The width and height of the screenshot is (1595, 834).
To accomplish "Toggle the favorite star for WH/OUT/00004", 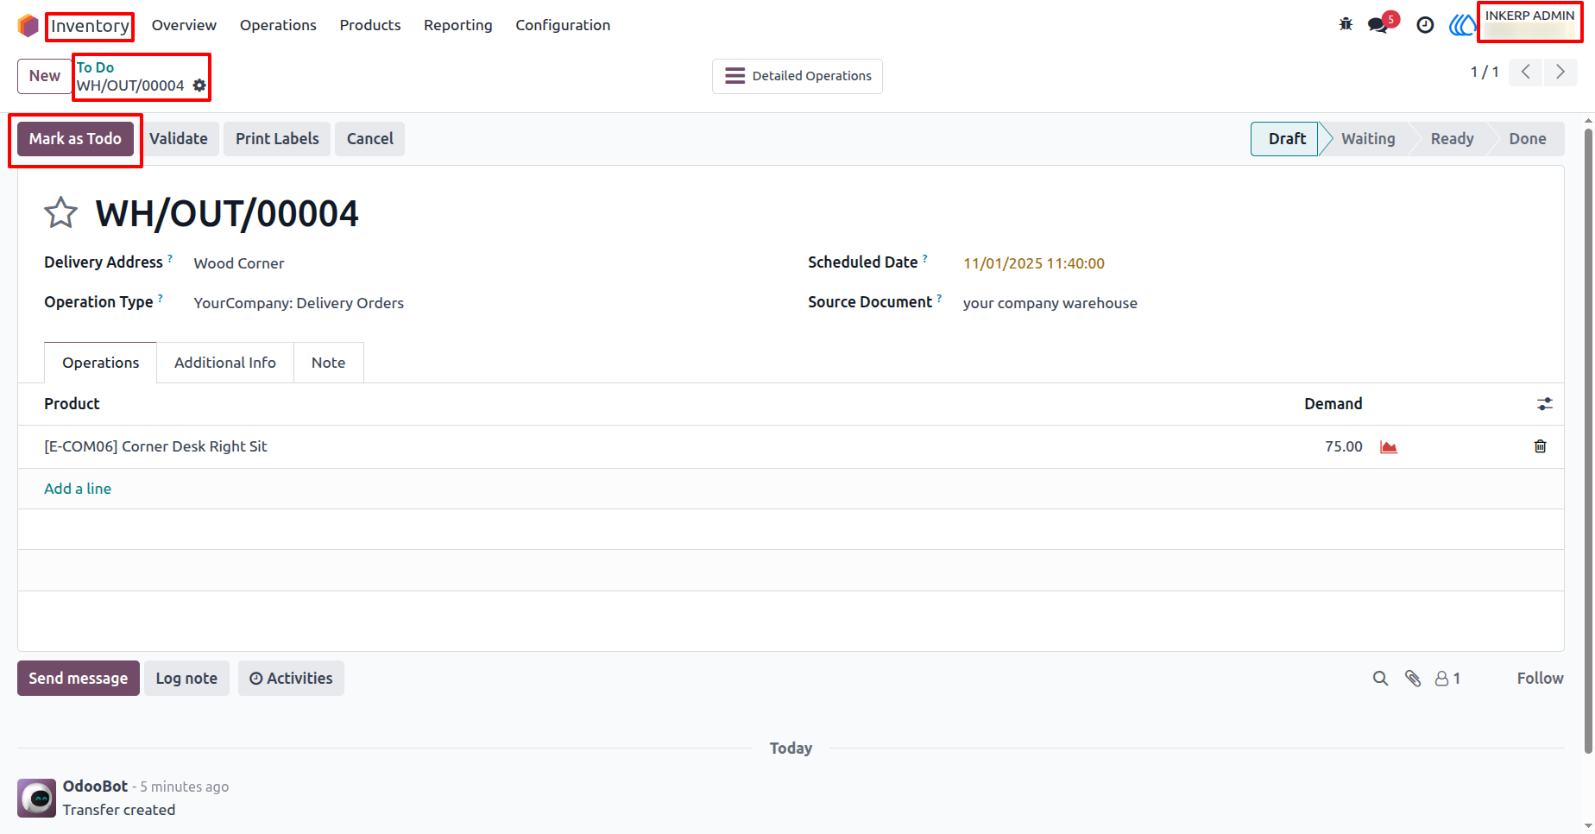I will pos(60,212).
